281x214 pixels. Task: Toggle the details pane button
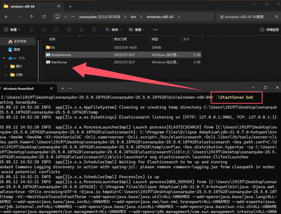point(269,30)
